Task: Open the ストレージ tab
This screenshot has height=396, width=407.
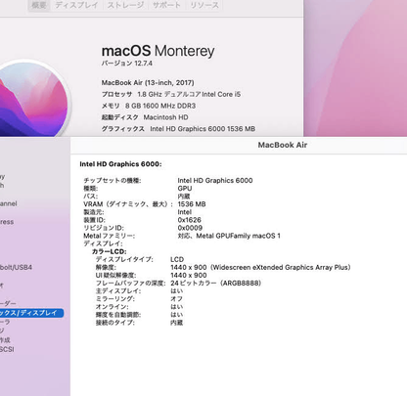Action: pos(125,5)
